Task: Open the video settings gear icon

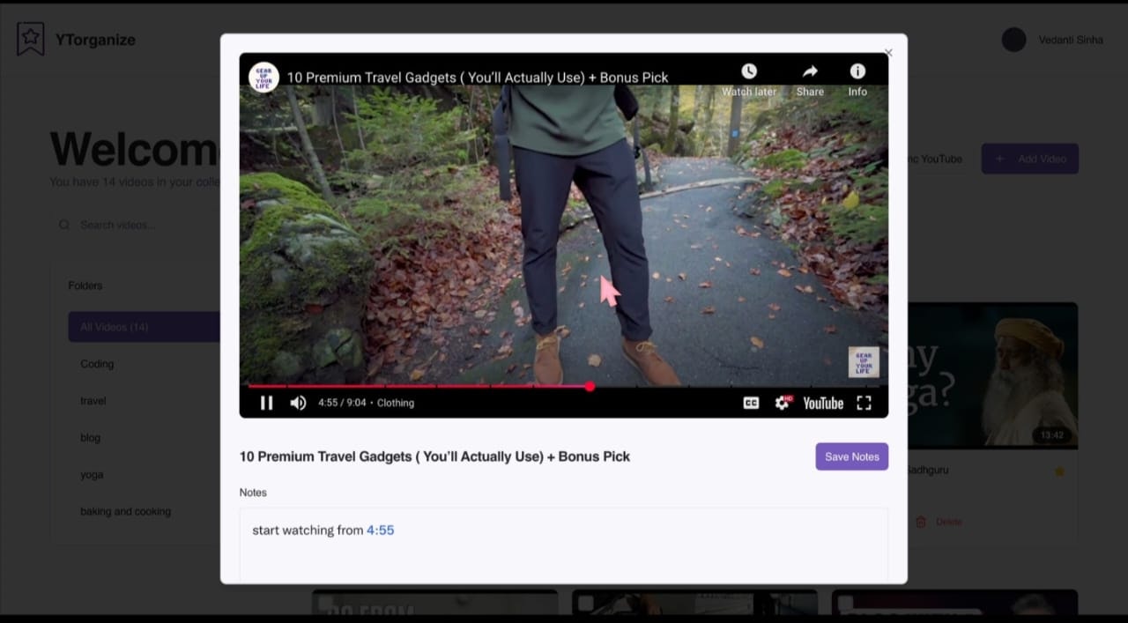Action: [783, 403]
